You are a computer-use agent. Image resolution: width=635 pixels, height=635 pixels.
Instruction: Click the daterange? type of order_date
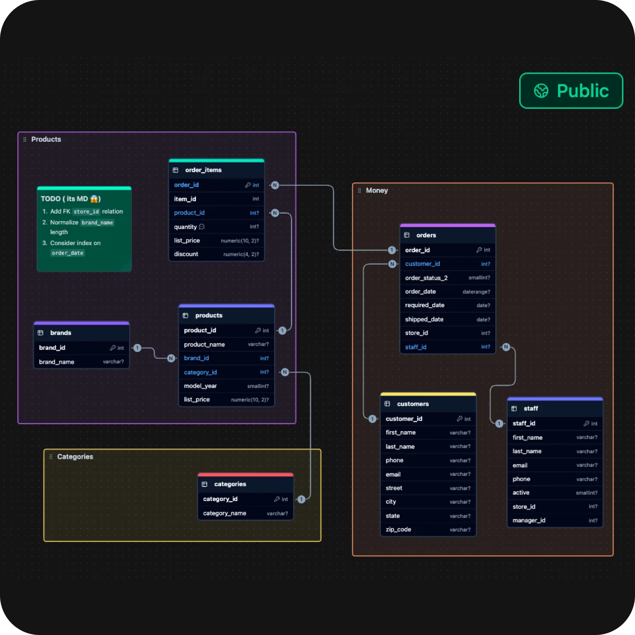(476, 292)
